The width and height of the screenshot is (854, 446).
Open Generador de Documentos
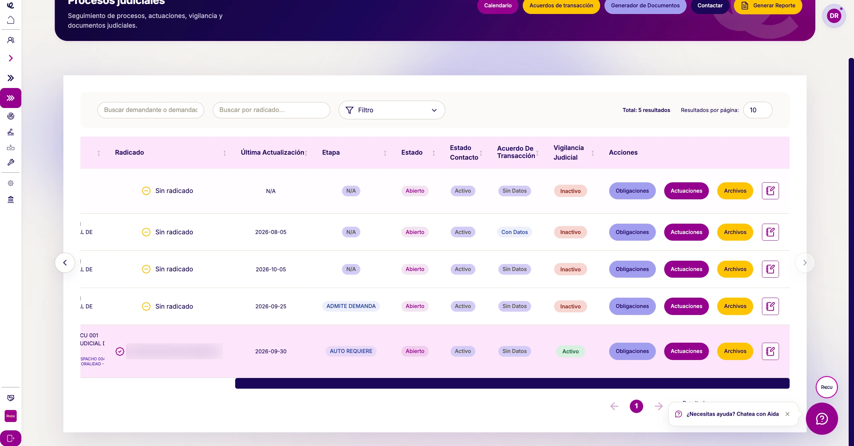tap(645, 6)
